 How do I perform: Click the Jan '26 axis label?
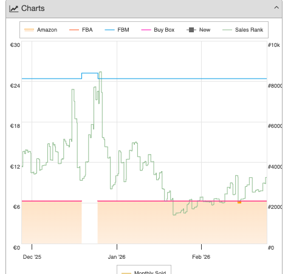(117, 257)
